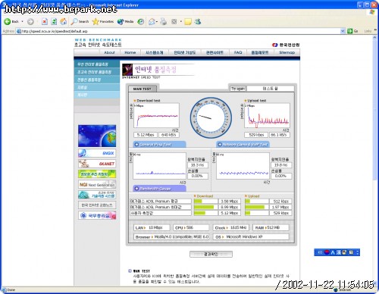This screenshot has height=294, width=379.
Task: Click the Stop loading icon
Action: (x=45, y=22)
